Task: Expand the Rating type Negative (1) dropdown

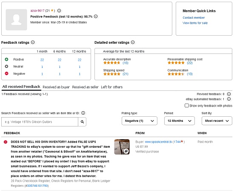Action: (x=140, y=121)
